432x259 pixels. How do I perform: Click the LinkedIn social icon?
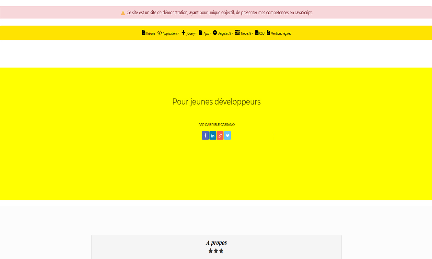[213, 135]
